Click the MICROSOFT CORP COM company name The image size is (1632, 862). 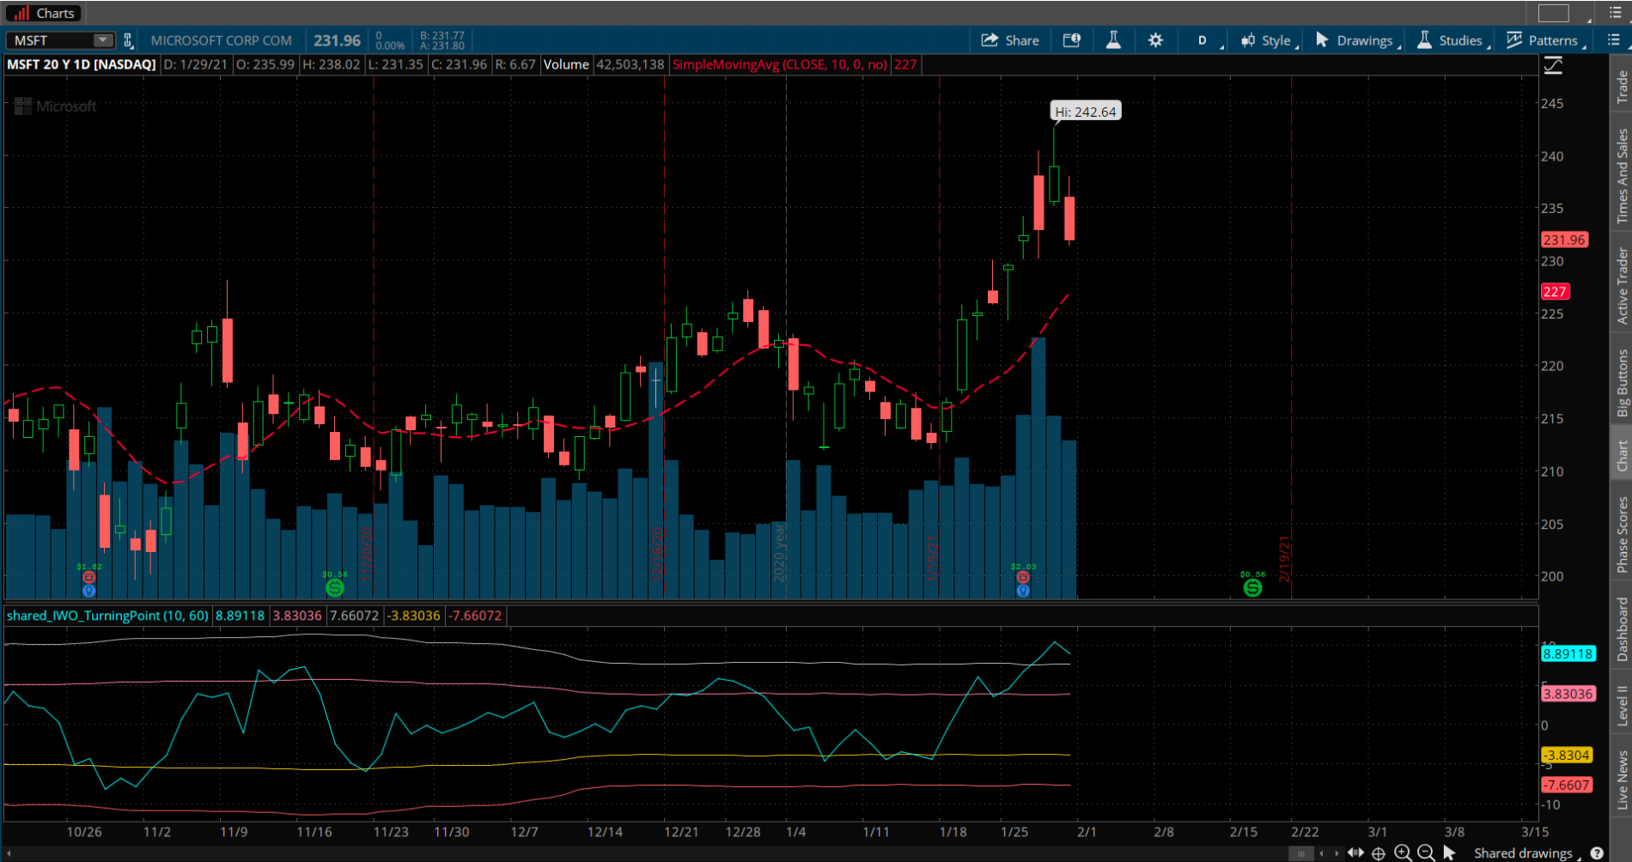pos(222,40)
